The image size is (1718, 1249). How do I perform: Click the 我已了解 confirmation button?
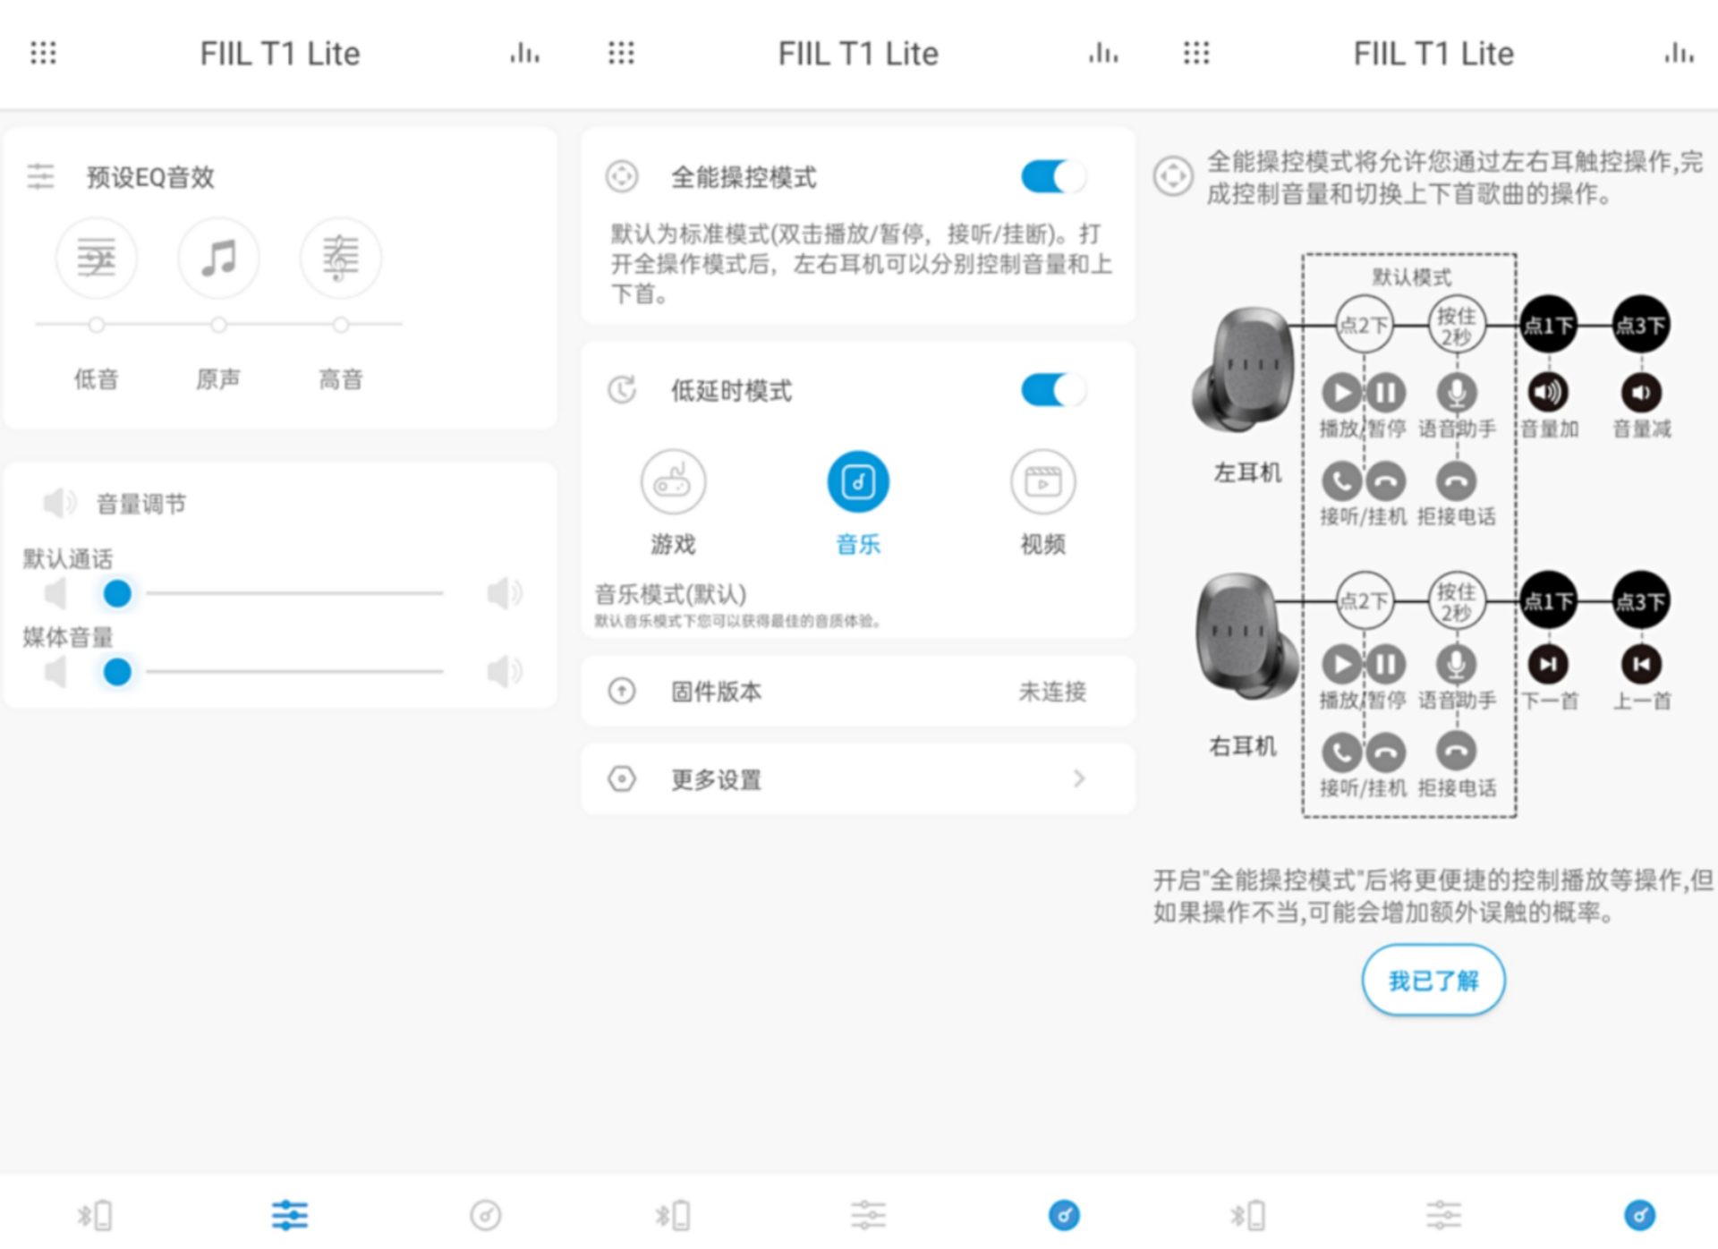pos(1433,981)
